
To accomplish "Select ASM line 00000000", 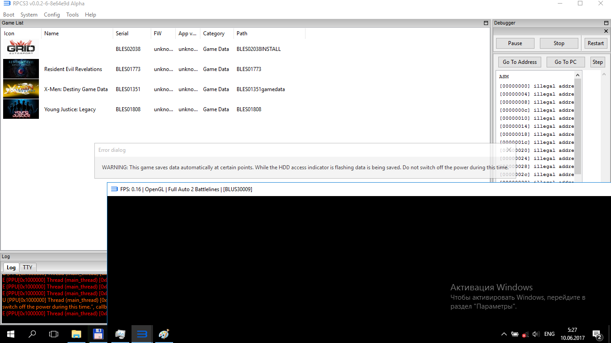I will coord(536,86).
